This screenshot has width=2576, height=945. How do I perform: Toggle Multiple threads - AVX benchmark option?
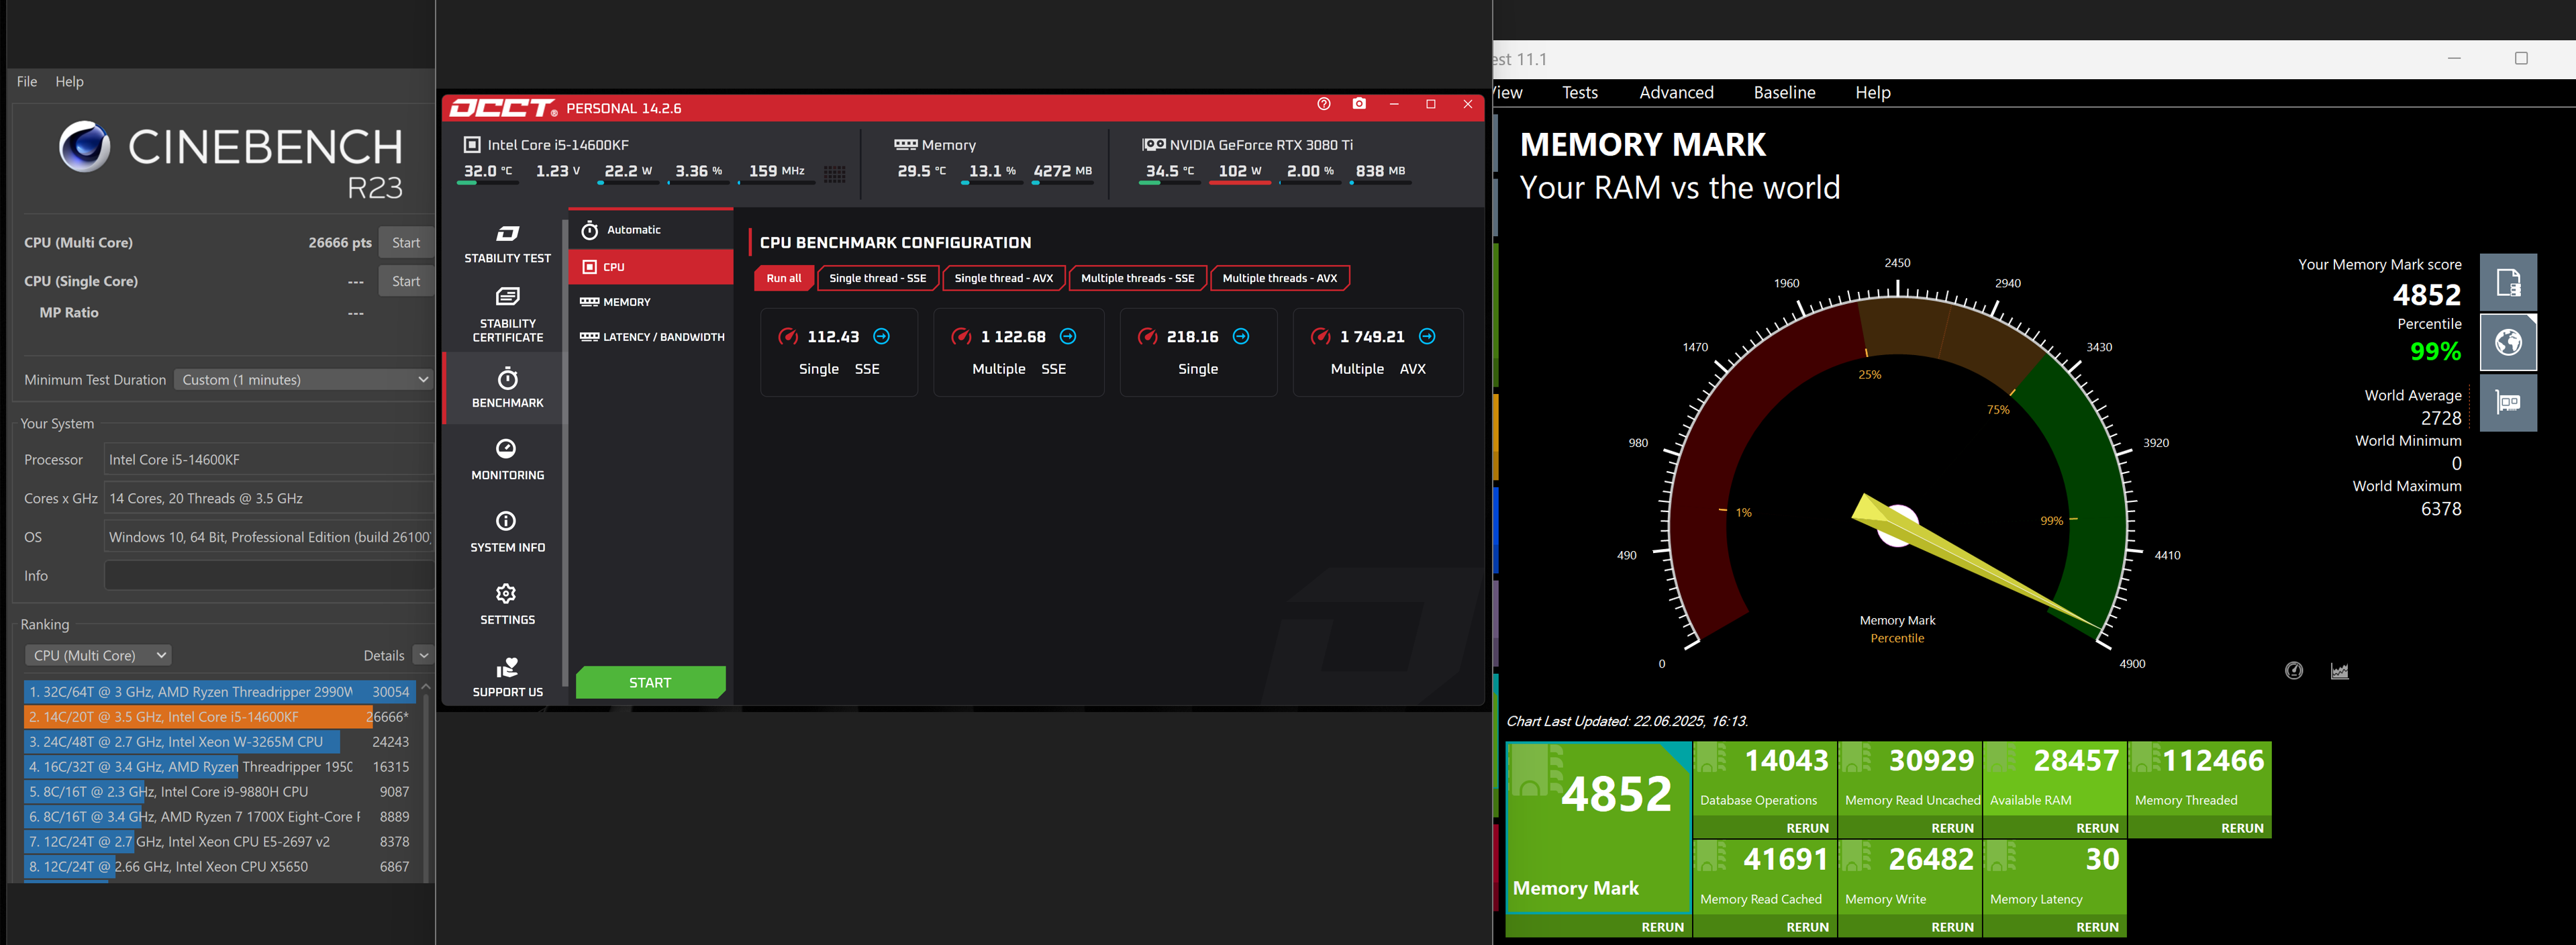[x=1279, y=278]
